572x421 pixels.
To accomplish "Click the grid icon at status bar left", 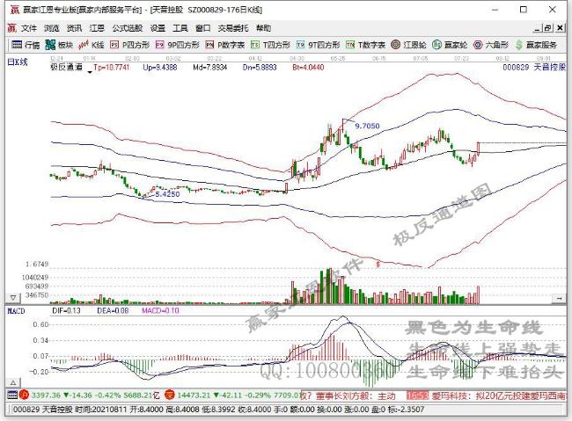I will 12,396.
